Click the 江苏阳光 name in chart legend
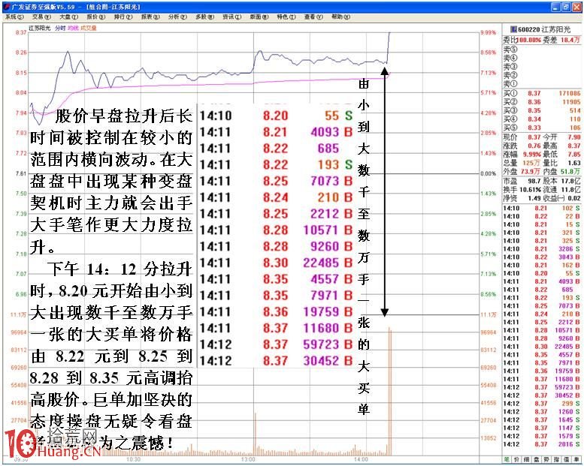This screenshot has width=584, height=466. pyautogui.click(x=40, y=28)
